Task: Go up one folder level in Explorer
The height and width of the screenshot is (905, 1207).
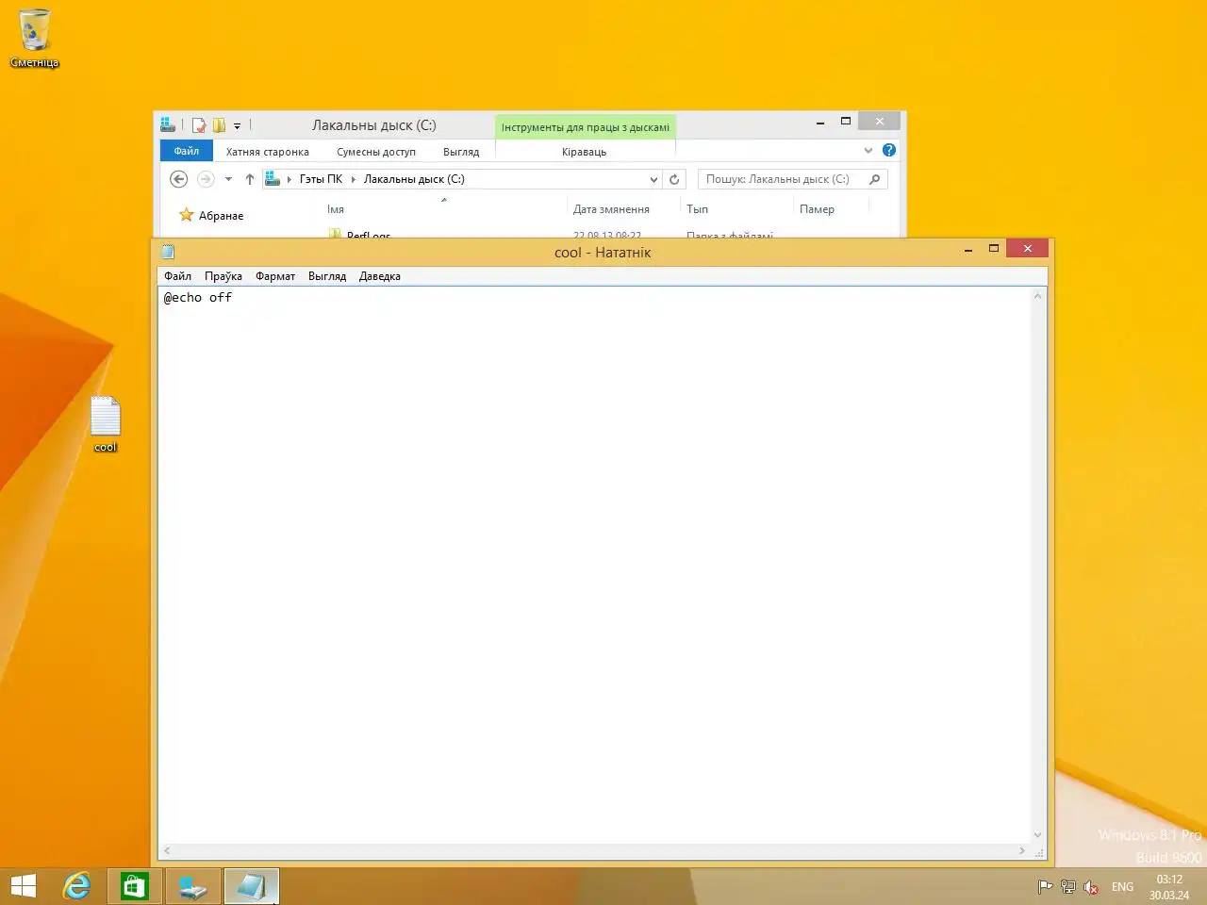Action: (x=250, y=179)
